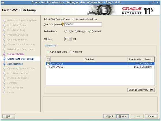Click the Create ASM Disk Group step marker
The height and width of the screenshot is (121, 161).
[4, 59]
